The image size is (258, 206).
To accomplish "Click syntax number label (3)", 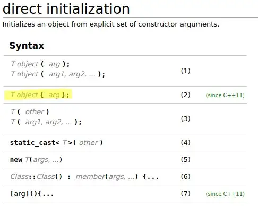I will point(185,118).
